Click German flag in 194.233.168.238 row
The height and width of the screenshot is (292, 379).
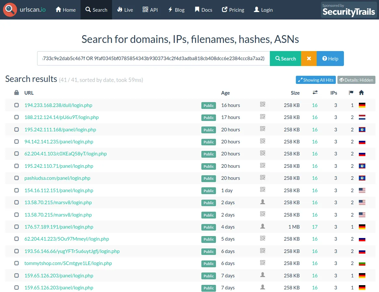(x=362, y=105)
